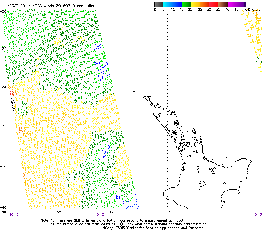Click the '-36' latitude axis label

click(x=3, y=126)
